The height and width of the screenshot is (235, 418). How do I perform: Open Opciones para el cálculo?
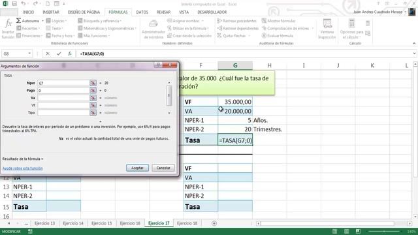351,29
